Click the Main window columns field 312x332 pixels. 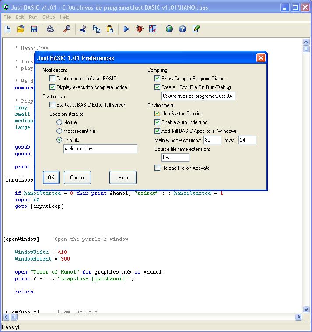tap(212, 140)
